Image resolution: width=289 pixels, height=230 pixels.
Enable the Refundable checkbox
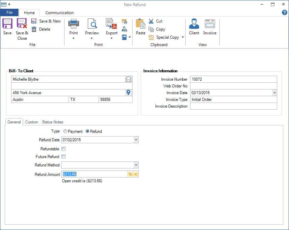(x=63, y=149)
